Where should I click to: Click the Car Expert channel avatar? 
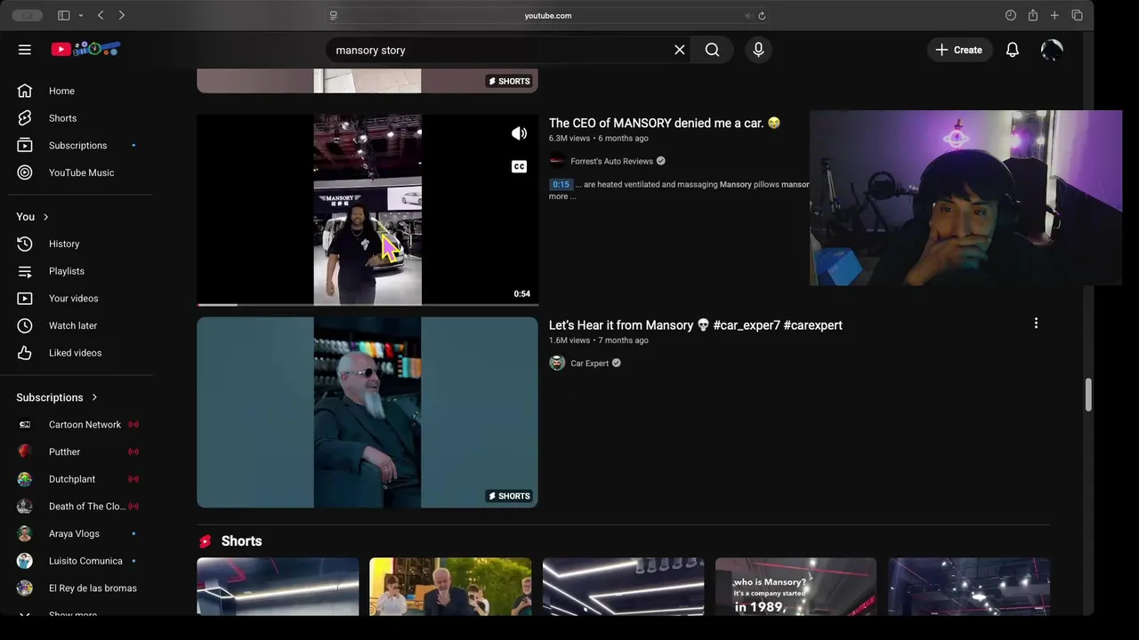[557, 363]
